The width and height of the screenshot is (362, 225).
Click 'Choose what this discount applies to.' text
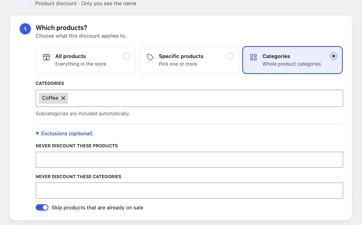[81, 36]
